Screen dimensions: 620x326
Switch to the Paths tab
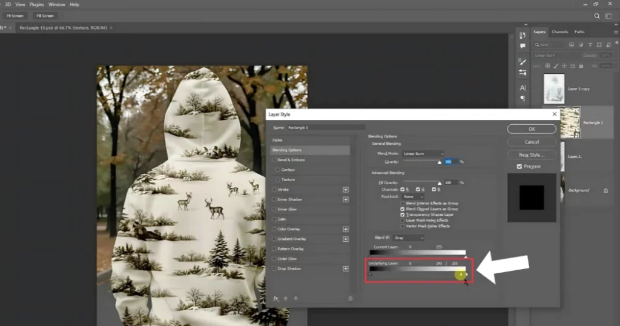click(x=579, y=32)
